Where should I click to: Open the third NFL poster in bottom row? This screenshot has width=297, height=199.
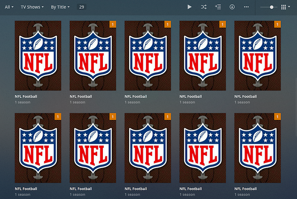coord(148,148)
